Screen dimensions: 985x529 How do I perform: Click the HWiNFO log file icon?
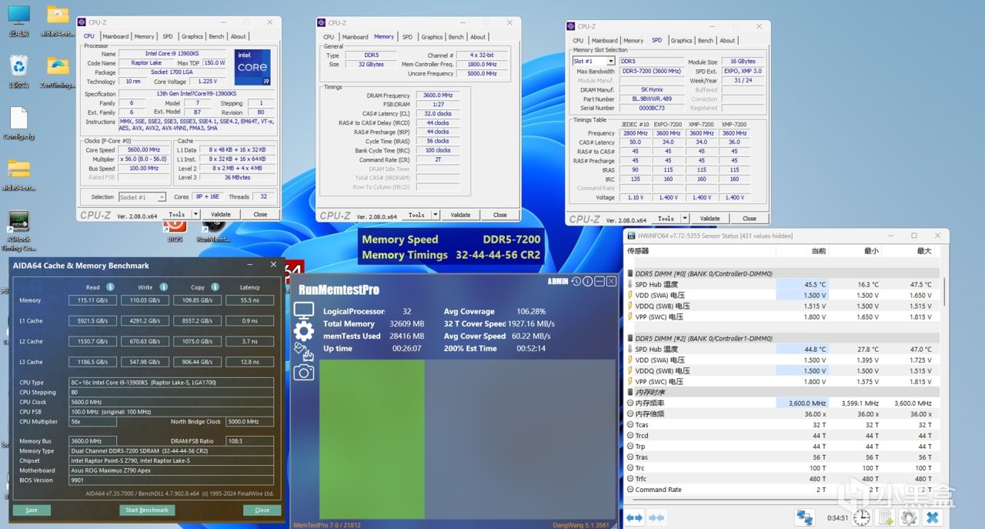point(886,517)
